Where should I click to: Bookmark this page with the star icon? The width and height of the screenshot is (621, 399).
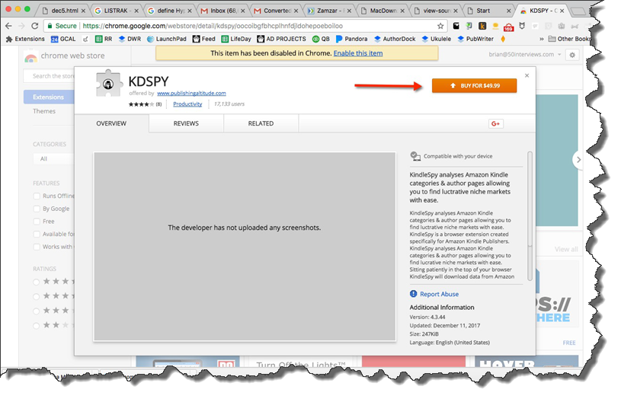440,26
